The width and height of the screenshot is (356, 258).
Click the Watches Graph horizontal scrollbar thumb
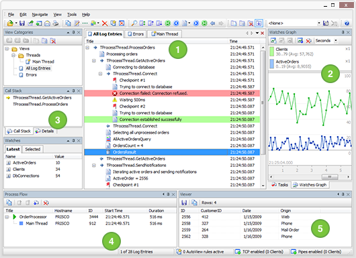pos(330,177)
